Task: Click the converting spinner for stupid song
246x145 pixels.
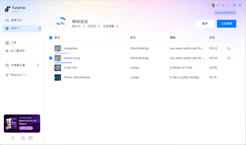Action: click(229, 58)
